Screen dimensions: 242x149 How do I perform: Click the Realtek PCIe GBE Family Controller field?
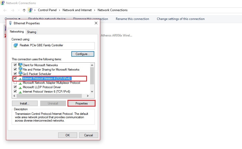pyautogui.click(x=53, y=46)
